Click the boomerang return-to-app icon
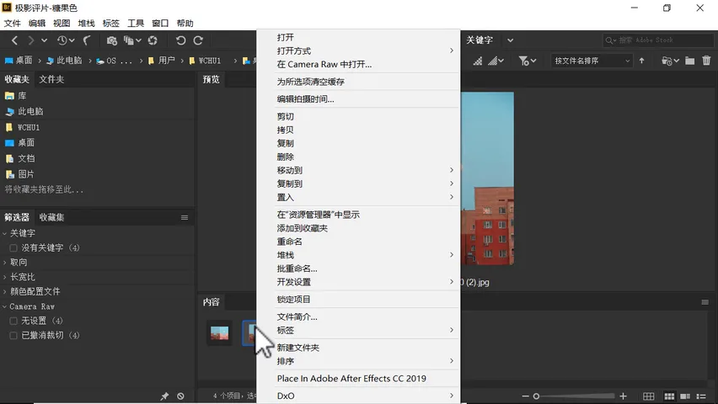This screenshot has height=404, width=718. [87, 40]
